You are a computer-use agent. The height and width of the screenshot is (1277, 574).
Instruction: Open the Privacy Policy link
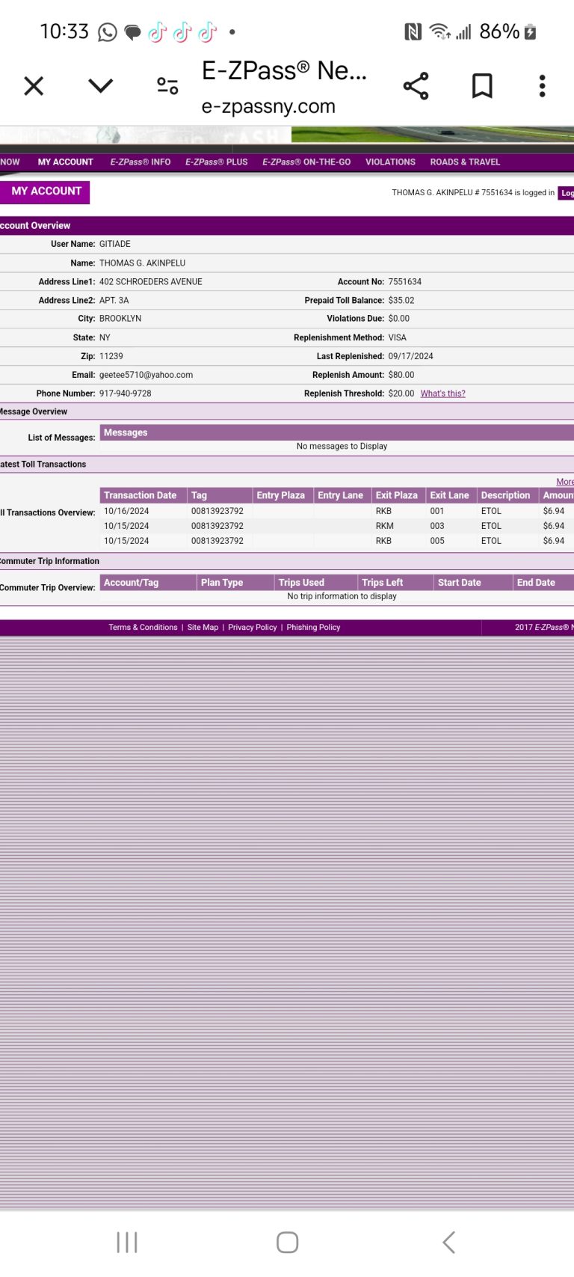click(252, 628)
